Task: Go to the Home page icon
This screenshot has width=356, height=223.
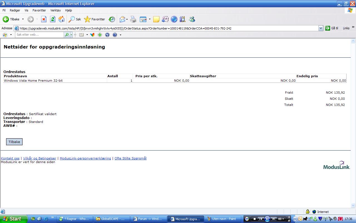Action: pyautogui.click(x=61, y=19)
